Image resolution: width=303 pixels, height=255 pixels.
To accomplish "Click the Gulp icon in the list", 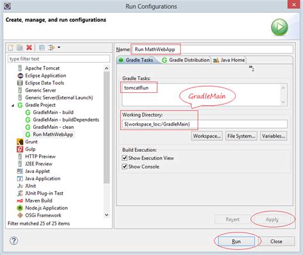I will pyautogui.click(x=20, y=149).
